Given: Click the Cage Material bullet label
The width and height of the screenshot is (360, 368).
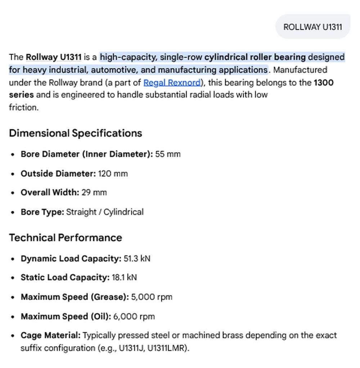Looking at the screenshot, I should pos(50,335).
